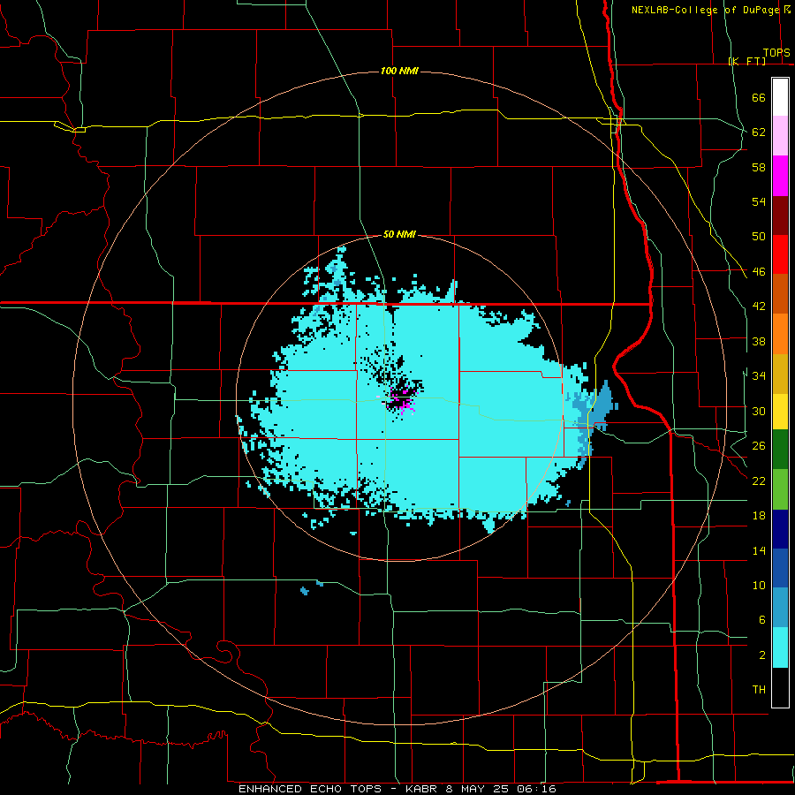Screen dimensions: 795x795
Task: Click the 46 value on the legend scale
Action: 759,272
